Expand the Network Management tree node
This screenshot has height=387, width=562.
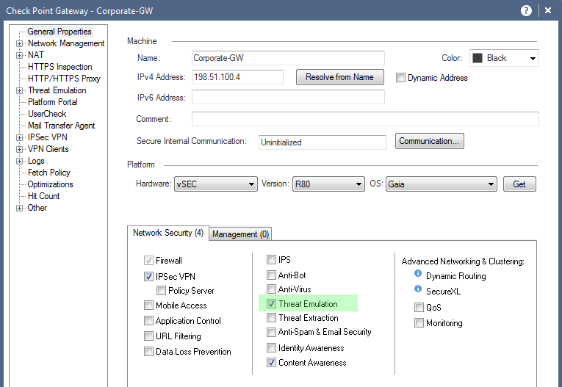point(19,44)
